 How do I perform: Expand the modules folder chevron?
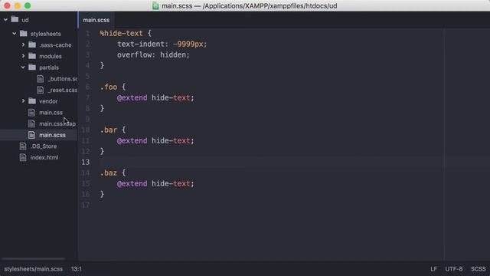(23, 56)
